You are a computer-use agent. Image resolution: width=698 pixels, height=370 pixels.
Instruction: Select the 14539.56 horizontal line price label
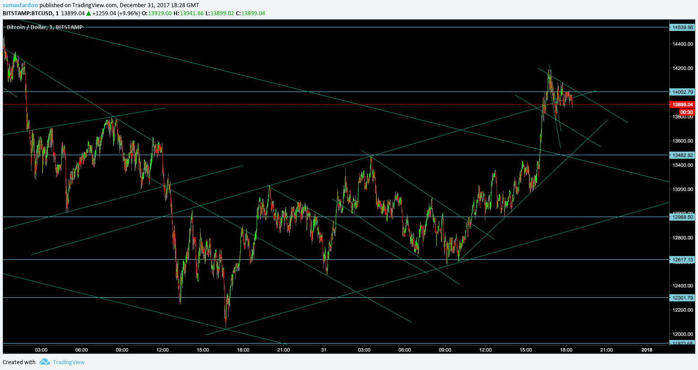point(682,27)
